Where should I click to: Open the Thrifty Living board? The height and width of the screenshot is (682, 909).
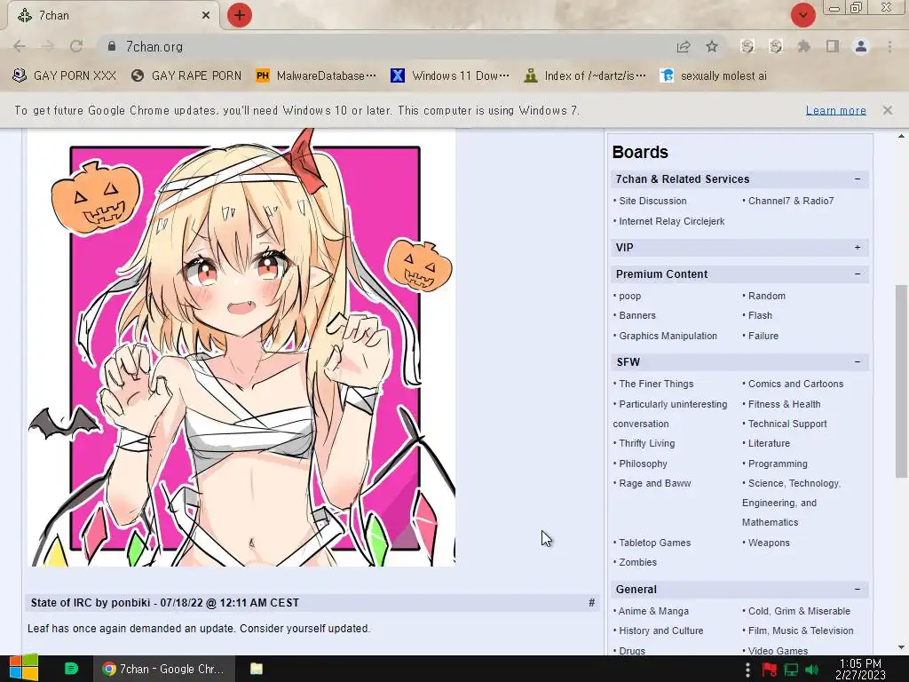[x=647, y=444]
